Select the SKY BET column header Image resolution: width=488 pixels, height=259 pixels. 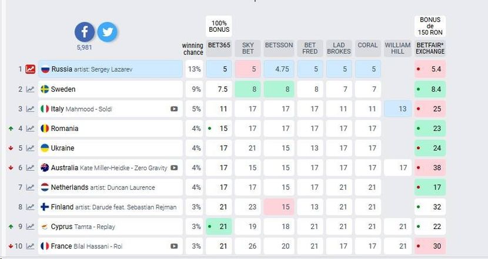tap(248, 48)
